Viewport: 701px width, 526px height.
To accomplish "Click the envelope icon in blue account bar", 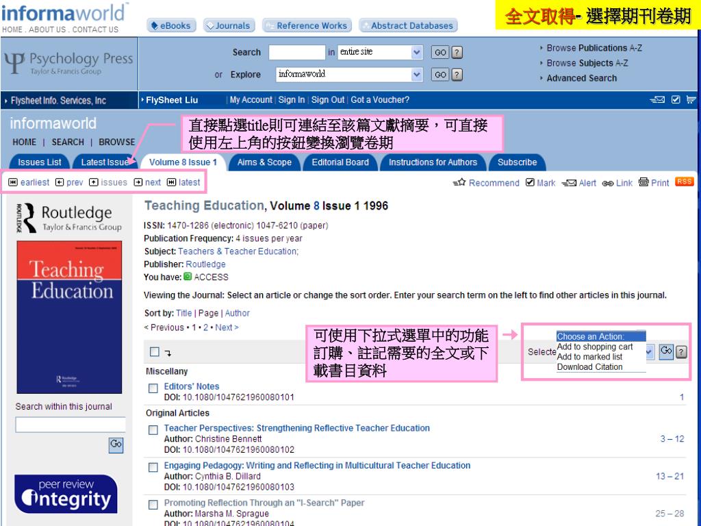I will coord(657,100).
